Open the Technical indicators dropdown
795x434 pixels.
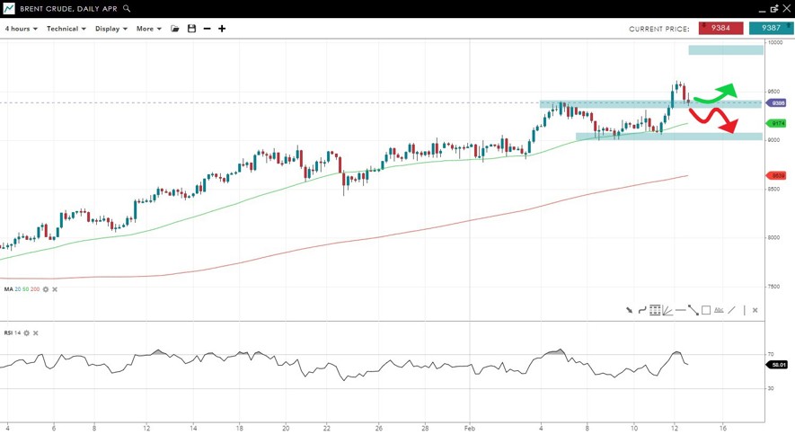(x=66, y=29)
